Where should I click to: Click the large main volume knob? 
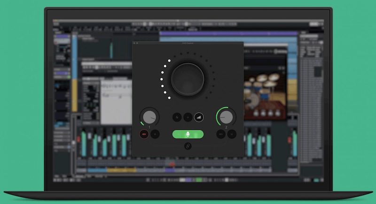pyautogui.click(x=188, y=79)
